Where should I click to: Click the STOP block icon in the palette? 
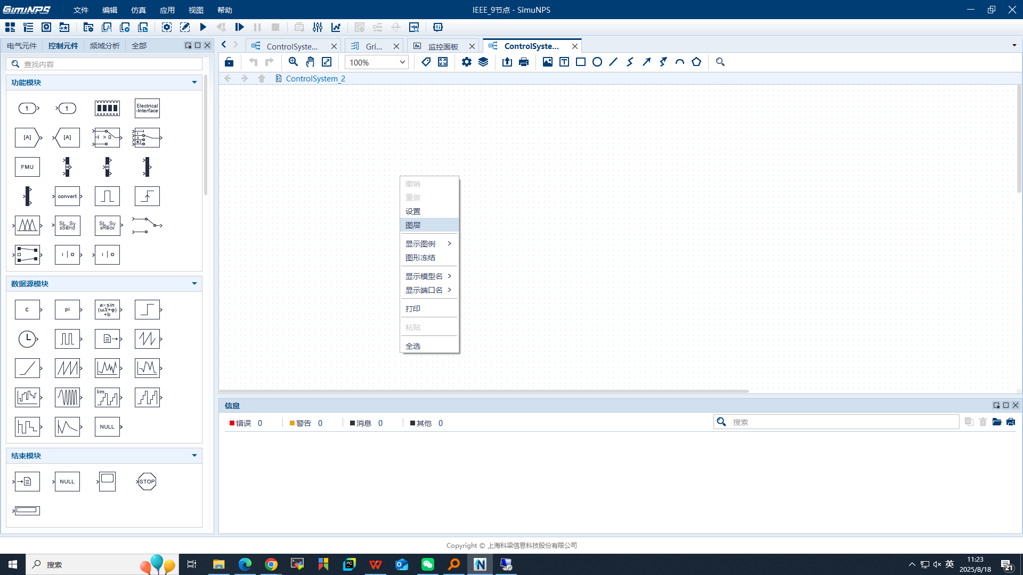coord(147,481)
